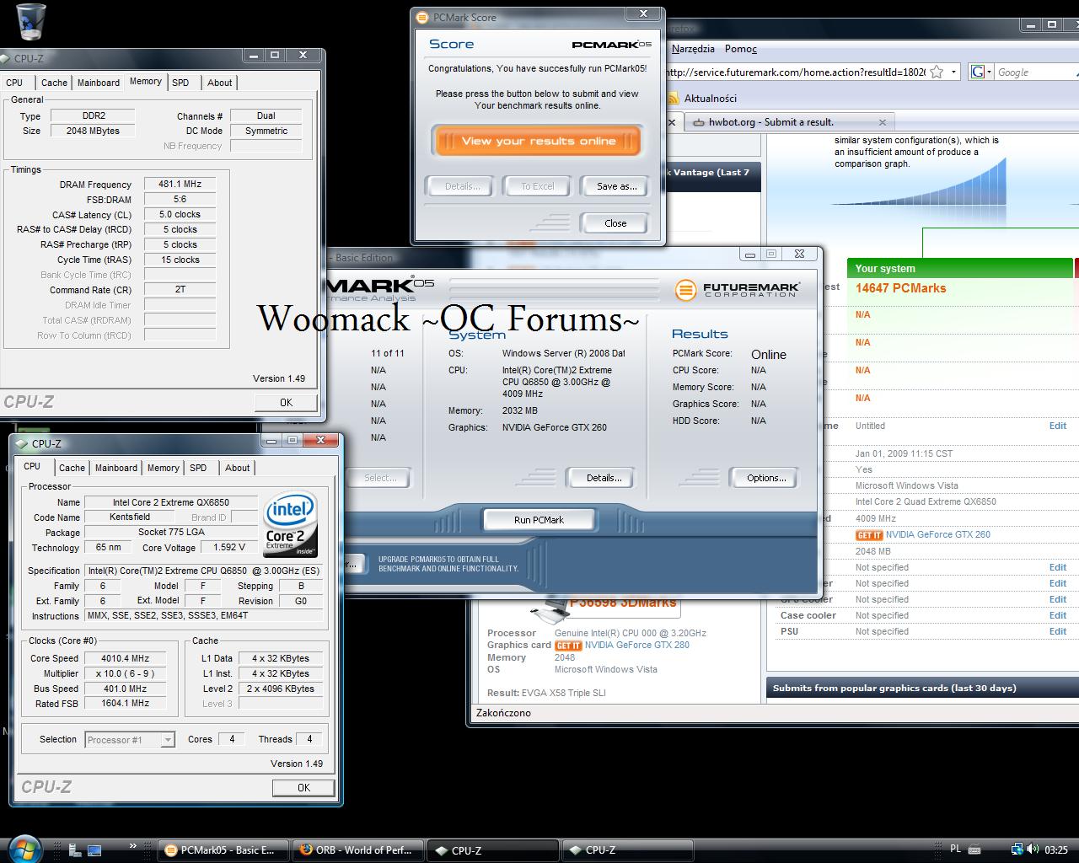
Task: Click the DRAM Frequency value 481.1 MHz
Action: point(180,184)
